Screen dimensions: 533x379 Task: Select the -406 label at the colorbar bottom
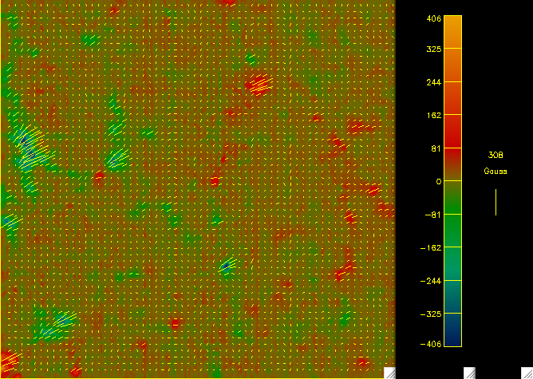click(431, 344)
